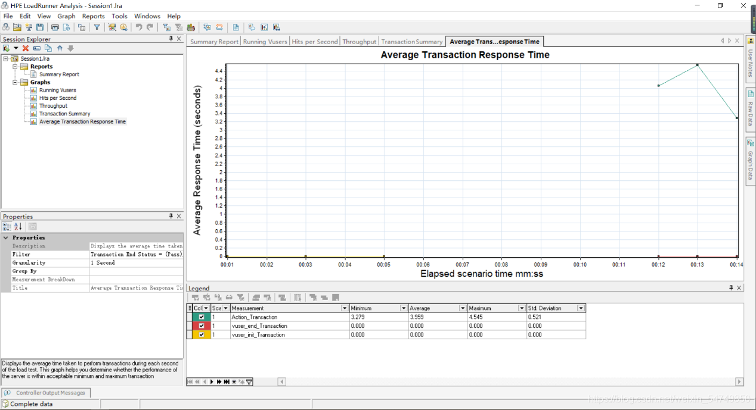
Task: Open the Measurement column dropdown in Legend
Action: [345, 308]
